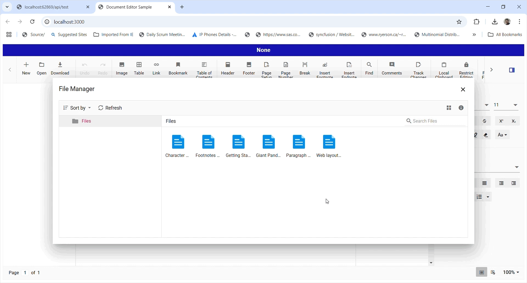The width and height of the screenshot is (527, 283).
Task: Expand the Sort by dropdown
Action: [x=77, y=108]
